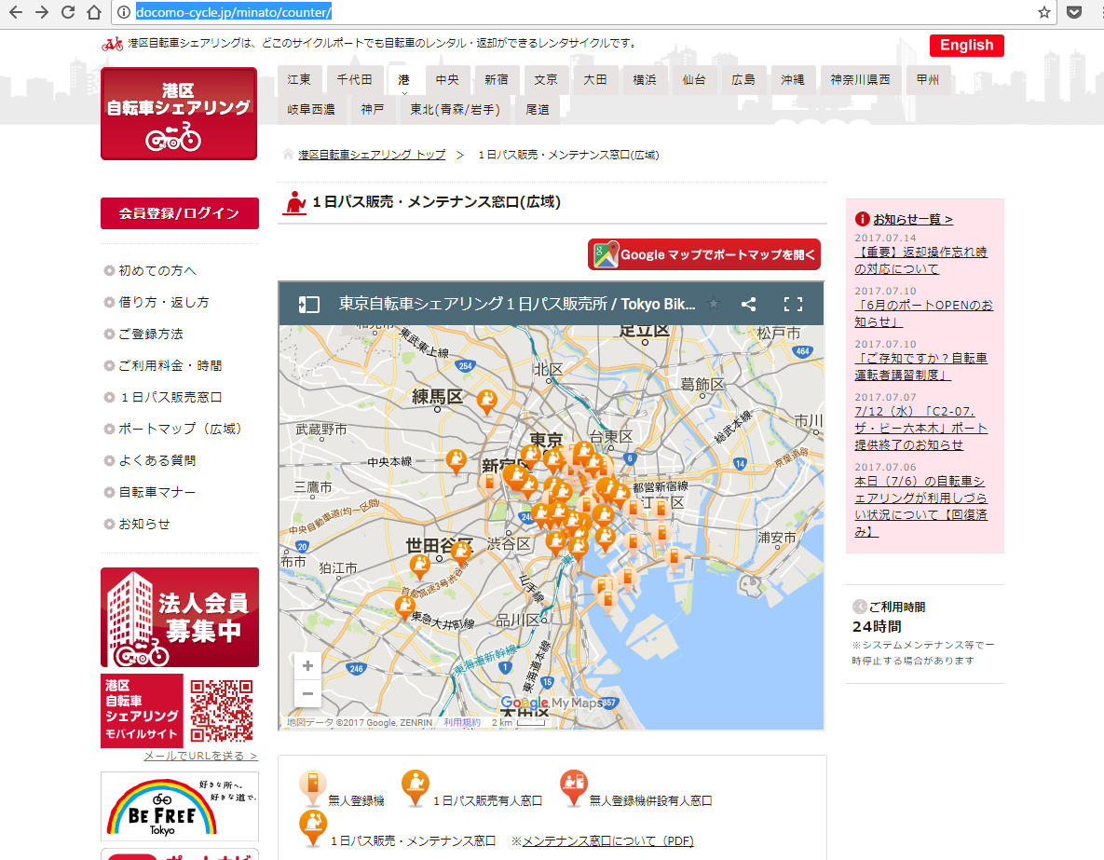Select the 中央 area tab

pos(447,79)
